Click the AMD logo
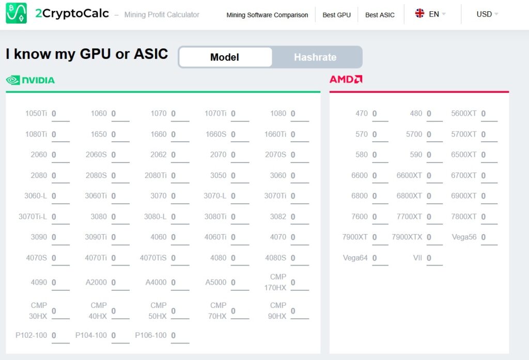529x360 pixels. 346,79
